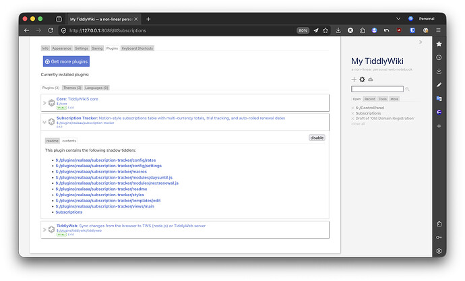Collapse the Subscription Tracker plugin details
This screenshot has width=465, height=281.
coord(44,122)
